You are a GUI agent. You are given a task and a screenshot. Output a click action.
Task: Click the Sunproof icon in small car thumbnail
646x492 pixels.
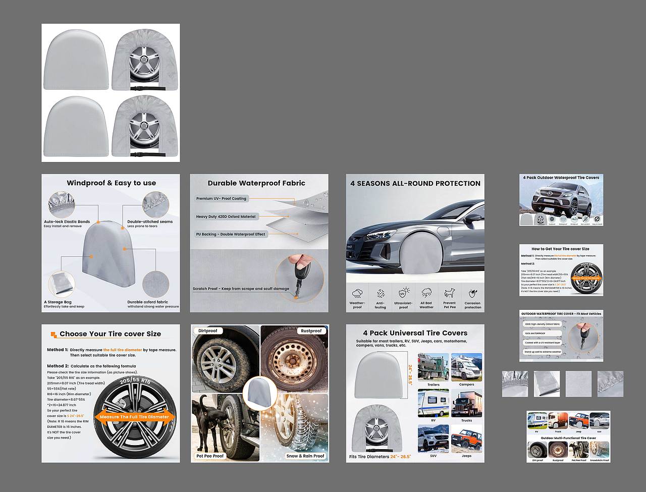click(x=552, y=220)
